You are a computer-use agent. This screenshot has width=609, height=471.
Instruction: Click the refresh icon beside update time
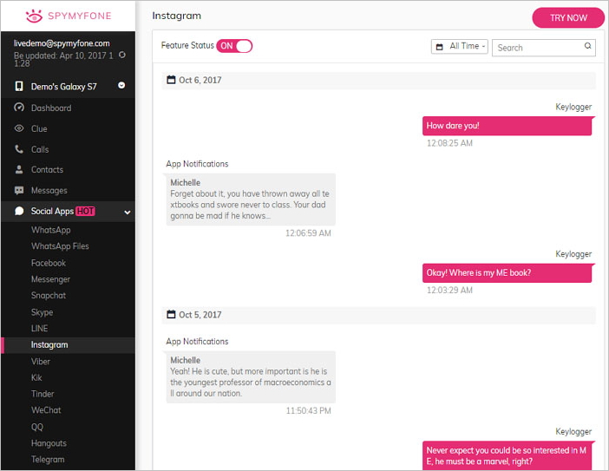click(121, 56)
